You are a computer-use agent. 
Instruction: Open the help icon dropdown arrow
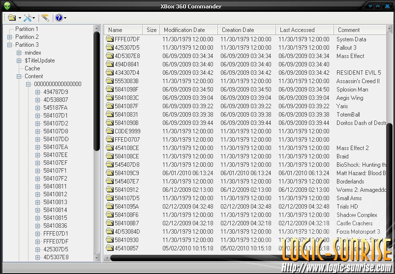[65, 18]
